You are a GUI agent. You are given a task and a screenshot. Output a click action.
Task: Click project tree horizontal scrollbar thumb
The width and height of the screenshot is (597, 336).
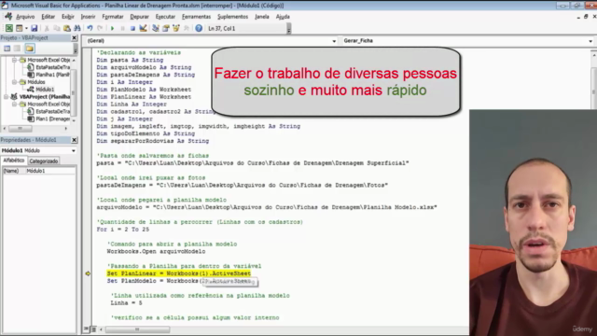[x=21, y=129]
